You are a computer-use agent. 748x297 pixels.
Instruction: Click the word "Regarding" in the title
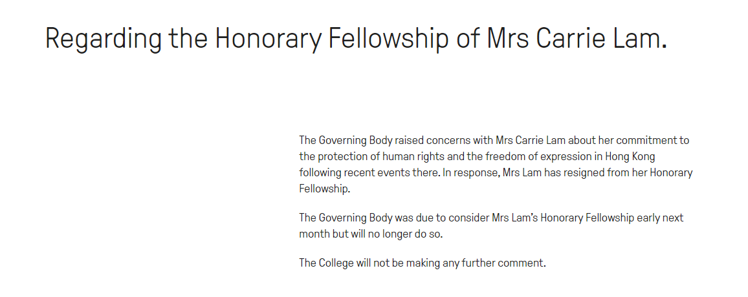click(104, 39)
